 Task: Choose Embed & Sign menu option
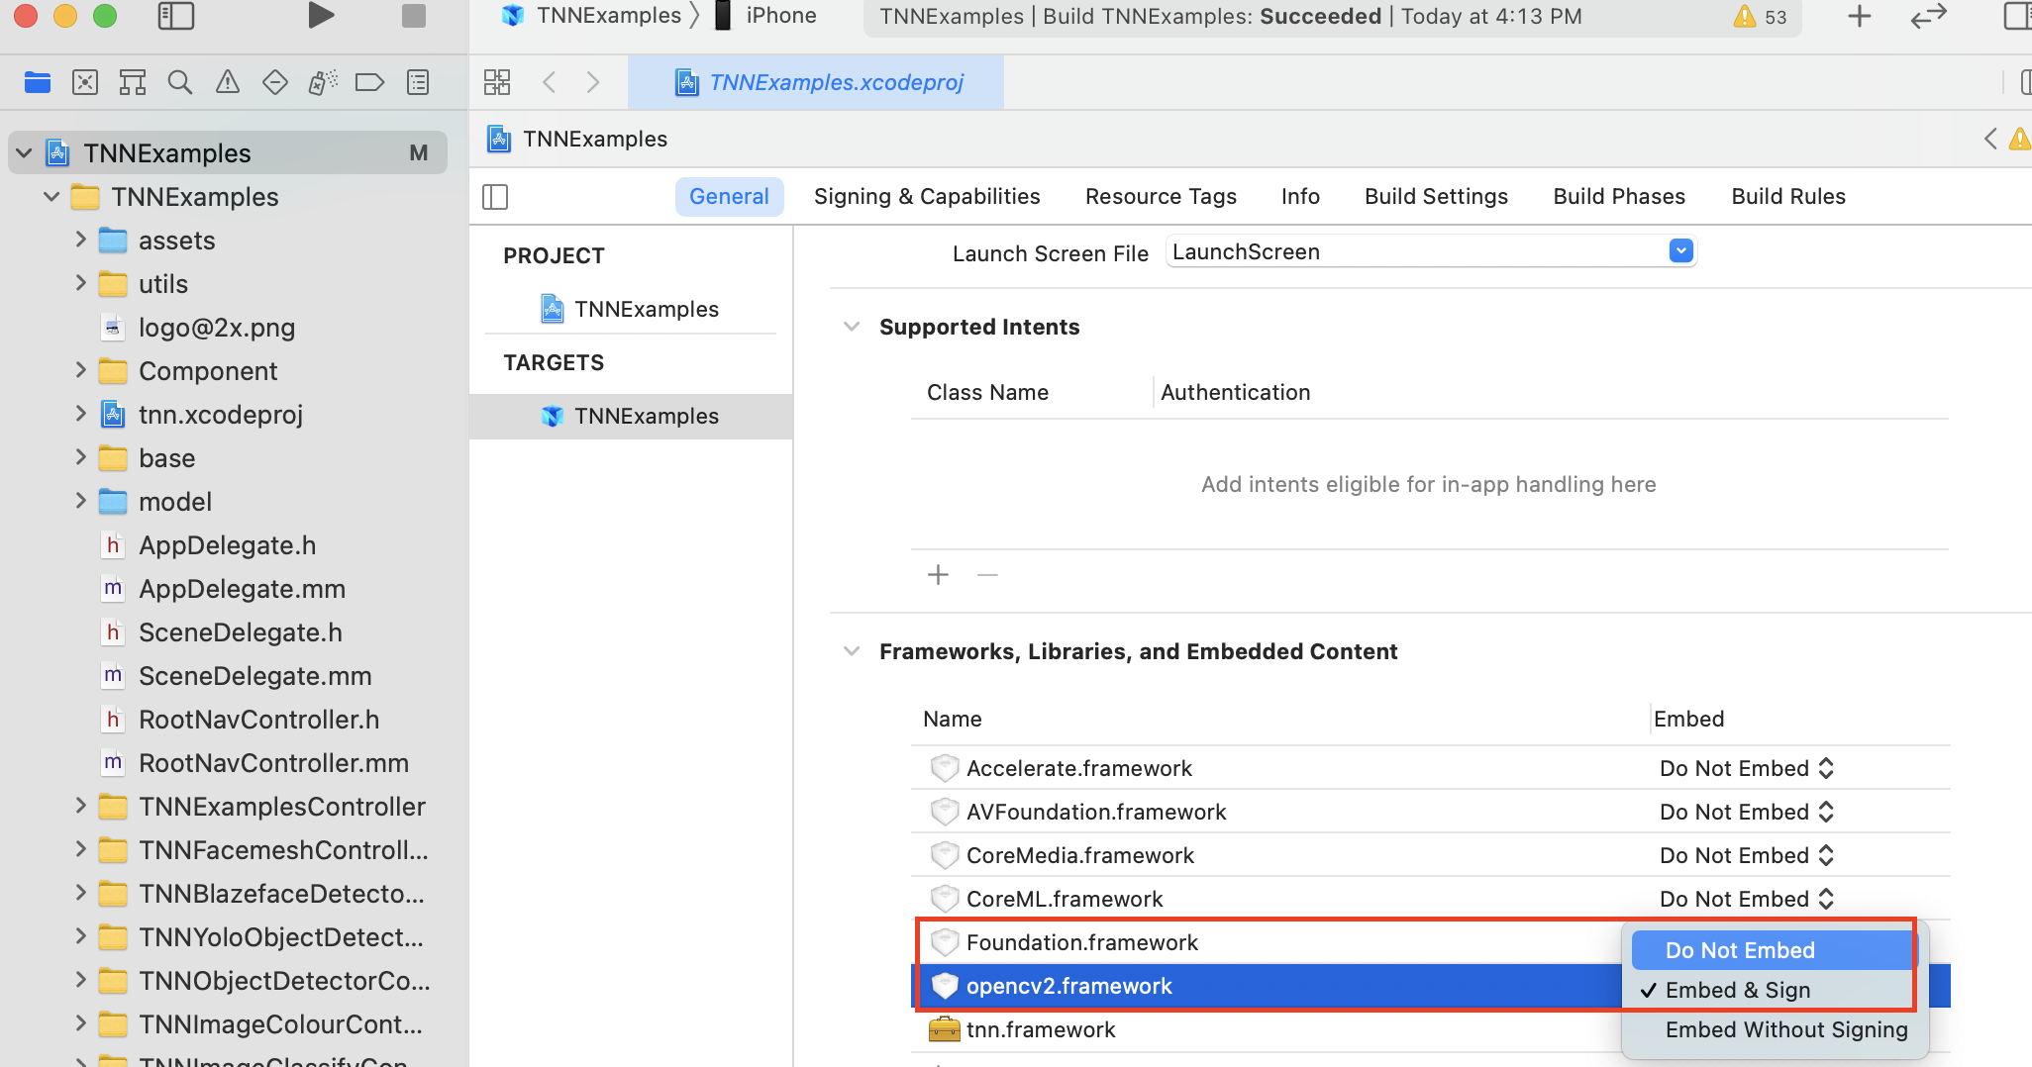(x=1774, y=990)
